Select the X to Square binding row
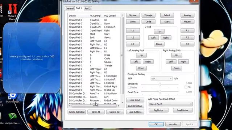 click(94, 62)
